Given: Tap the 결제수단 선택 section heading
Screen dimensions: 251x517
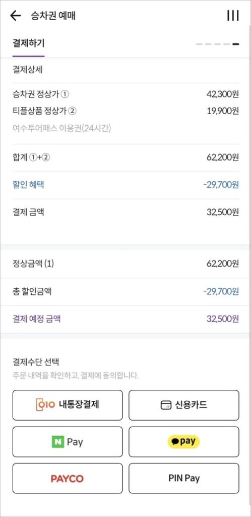Looking at the screenshot, I should pos(36,362).
